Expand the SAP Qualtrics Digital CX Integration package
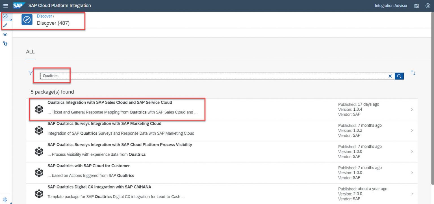 [412, 194]
